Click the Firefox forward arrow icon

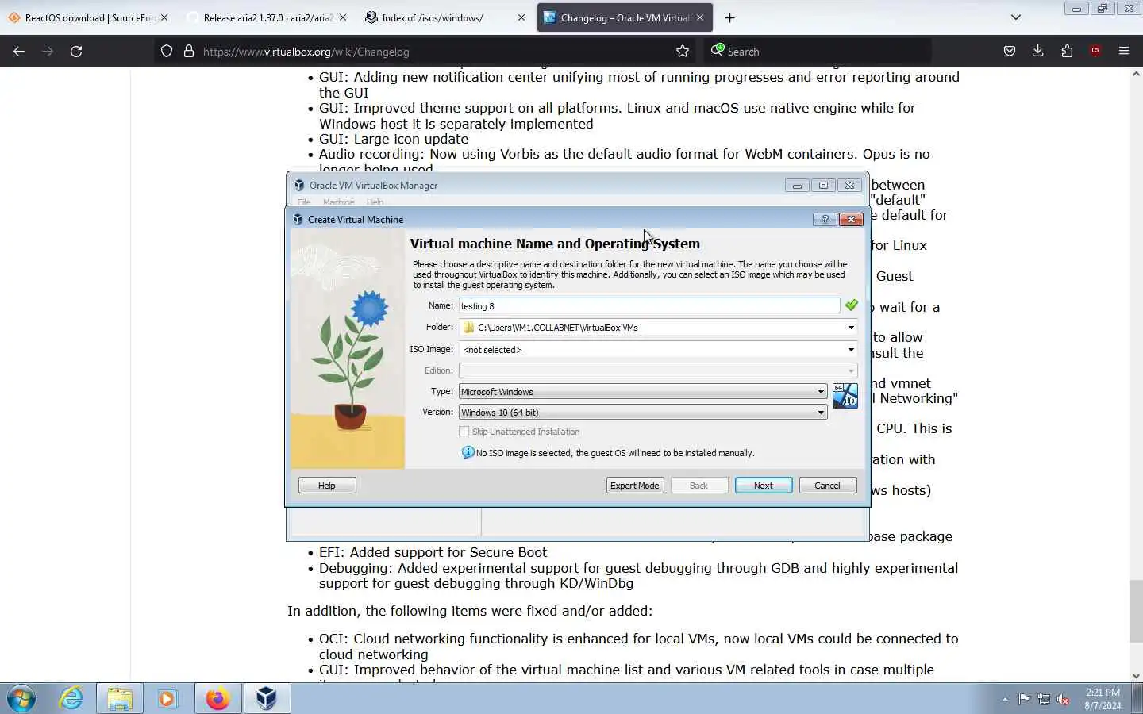[x=48, y=51]
